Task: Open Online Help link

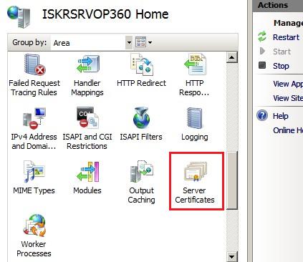Action: 288,130
